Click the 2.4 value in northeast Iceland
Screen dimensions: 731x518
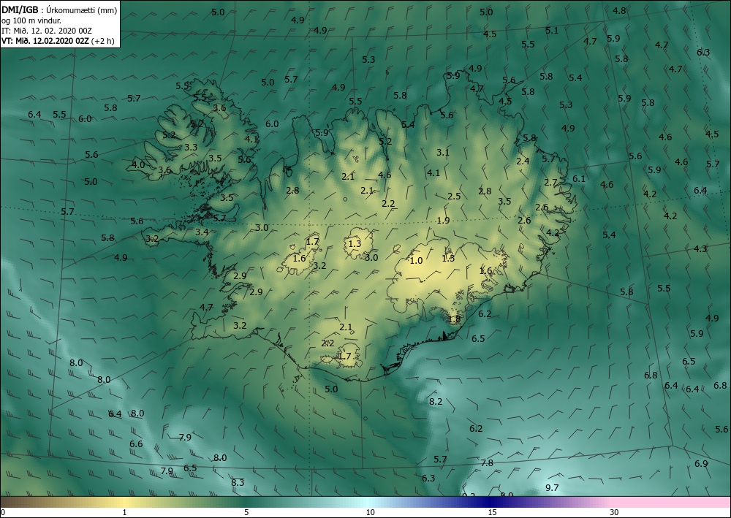pyautogui.click(x=523, y=161)
